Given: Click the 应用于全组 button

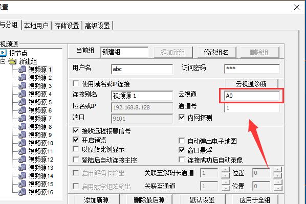Looking at the screenshot, I should (255, 199).
